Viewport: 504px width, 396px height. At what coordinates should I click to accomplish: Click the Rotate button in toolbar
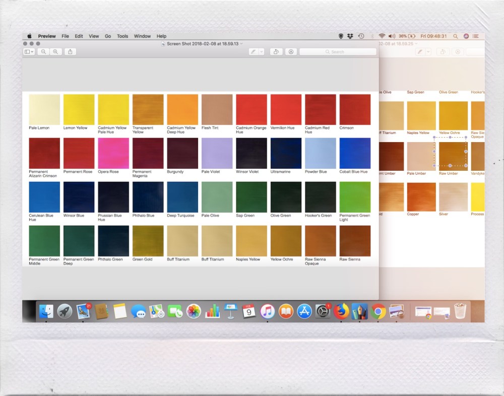[x=276, y=52]
